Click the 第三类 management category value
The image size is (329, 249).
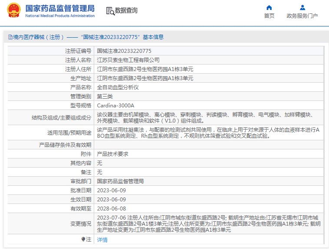coord(105,96)
